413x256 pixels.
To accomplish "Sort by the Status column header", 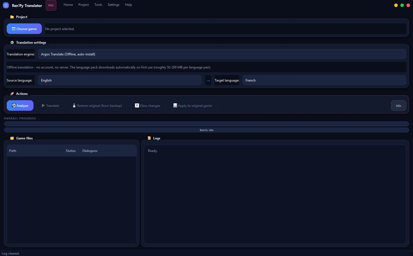I will pyautogui.click(x=71, y=151).
